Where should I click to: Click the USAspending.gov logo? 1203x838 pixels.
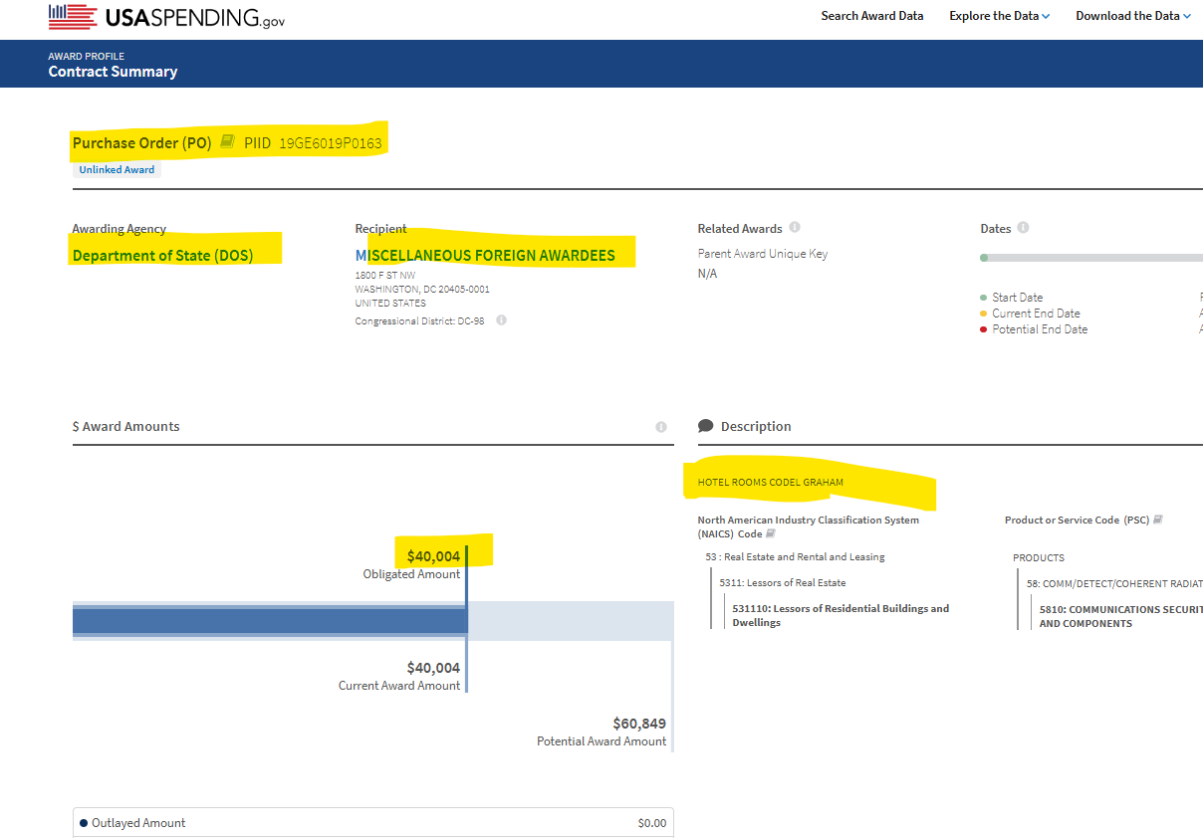pos(166,17)
